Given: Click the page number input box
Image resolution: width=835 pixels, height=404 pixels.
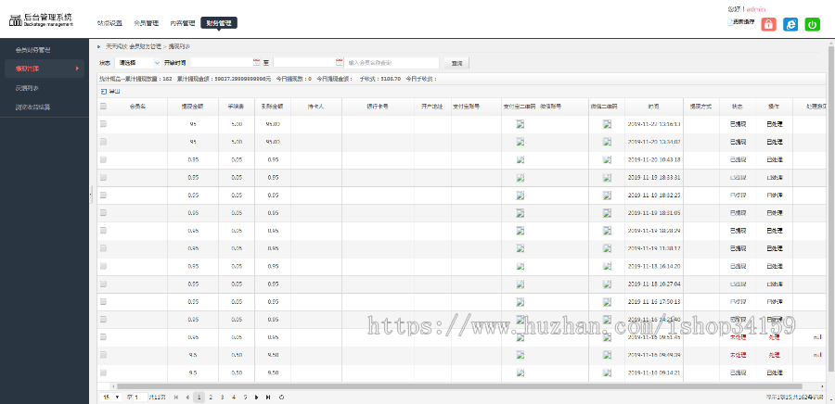Looking at the screenshot, I should 140,398.
